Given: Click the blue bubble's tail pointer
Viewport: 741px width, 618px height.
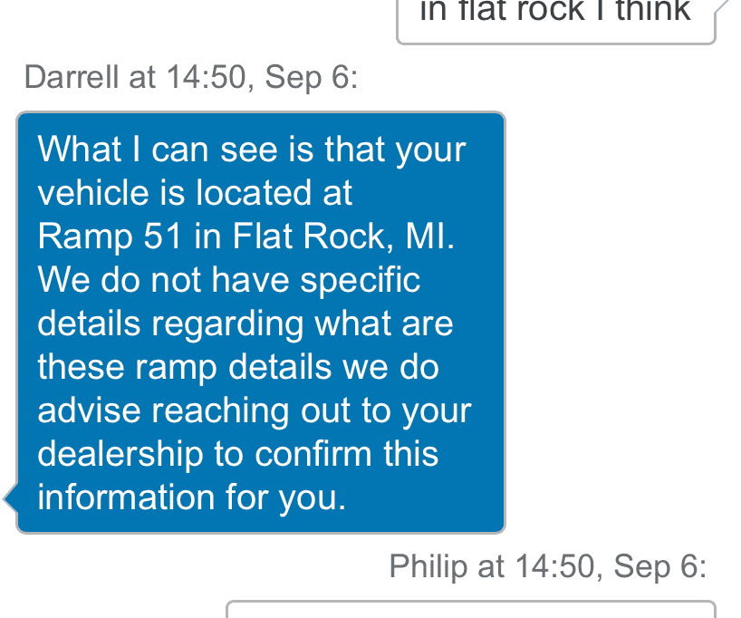Looking at the screenshot, I should (x=10, y=497).
